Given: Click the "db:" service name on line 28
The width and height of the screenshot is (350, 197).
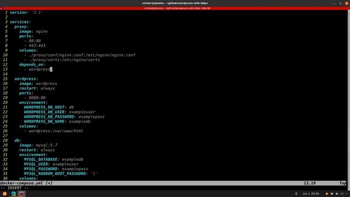Looking at the screenshot, I should click(x=18, y=141).
